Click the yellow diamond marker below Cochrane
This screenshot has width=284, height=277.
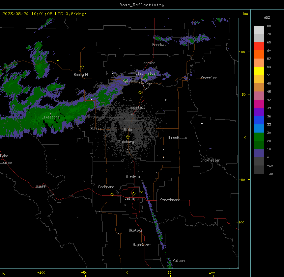[112, 194]
